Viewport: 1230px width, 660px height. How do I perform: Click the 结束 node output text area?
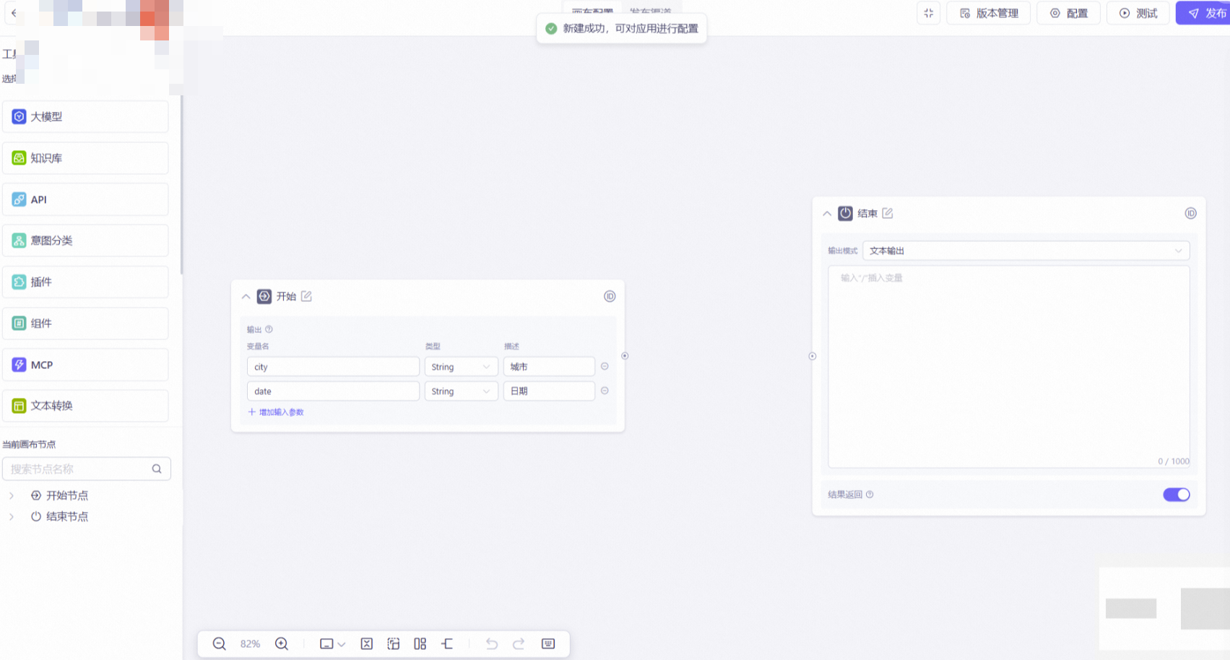coord(1009,367)
